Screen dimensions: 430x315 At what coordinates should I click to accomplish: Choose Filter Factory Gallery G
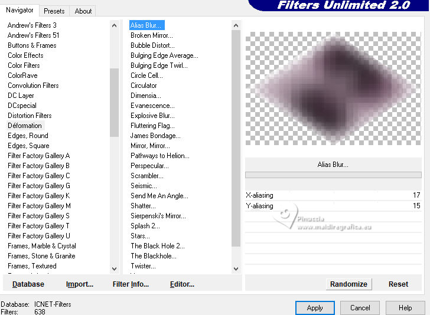pos(38,186)
